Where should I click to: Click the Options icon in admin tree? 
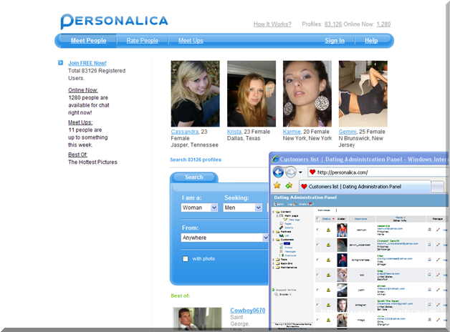click(x=281, y=228)
